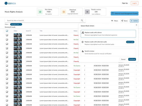Uncheck the fourth table row checkbox

(7, 48)
